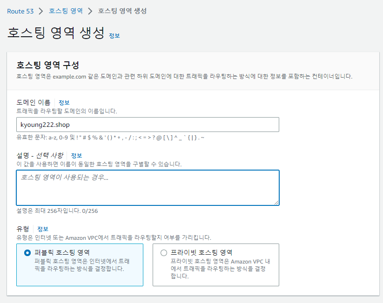Click the 도메인 이름 label
383x303 pixels.
point(33,102)
